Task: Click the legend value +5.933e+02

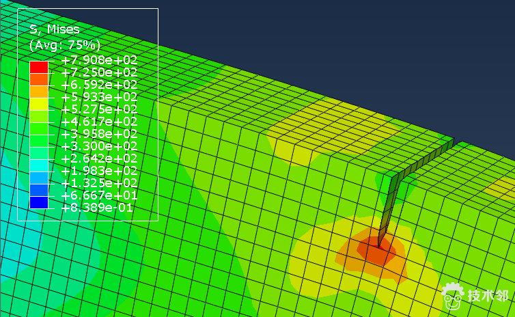Action: pyautogui.click(x=99, y=97)
